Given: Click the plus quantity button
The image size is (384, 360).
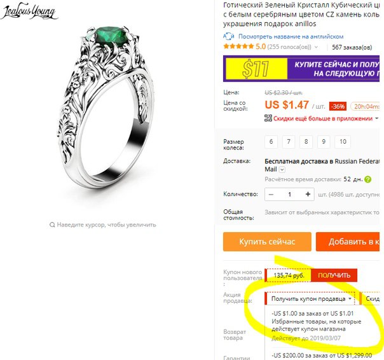Looking at the screenshot, I should coord(308,195).
